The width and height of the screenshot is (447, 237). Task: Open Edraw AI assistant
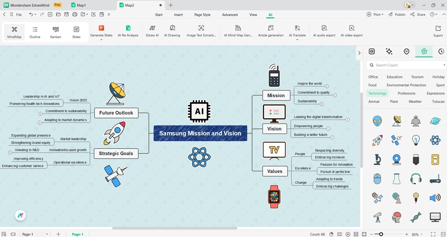click(x=152, y=31)
